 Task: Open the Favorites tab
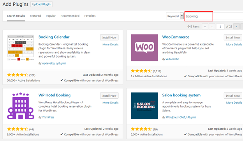90,16
